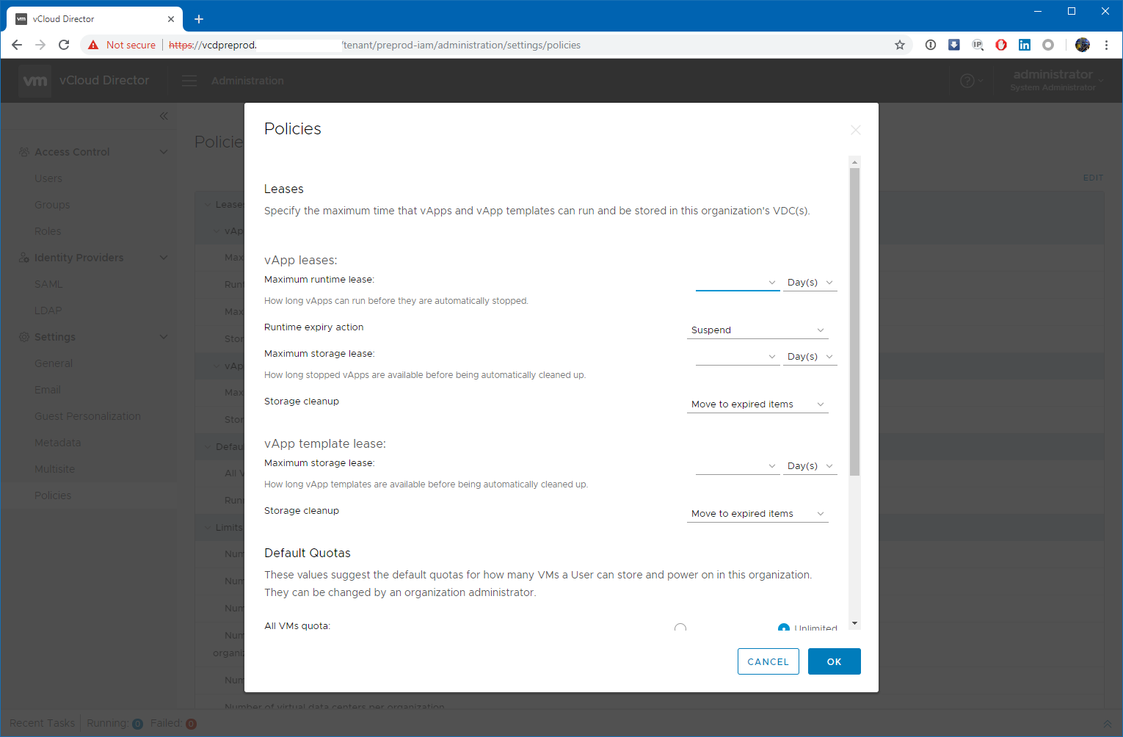1123x737 pixels.
Task: Click the browser back arrow
Action: click(17, 45)
